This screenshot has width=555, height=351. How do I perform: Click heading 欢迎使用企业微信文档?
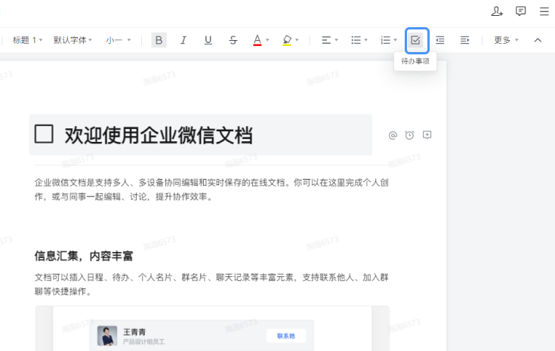click(159, 136)
